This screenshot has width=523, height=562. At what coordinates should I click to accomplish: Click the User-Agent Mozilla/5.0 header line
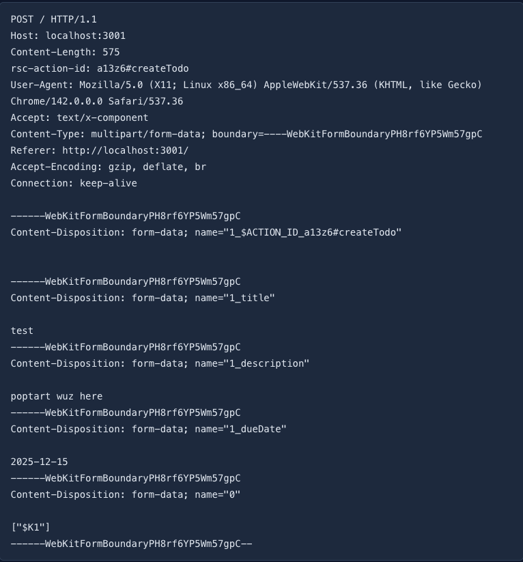tap(246, 85)
